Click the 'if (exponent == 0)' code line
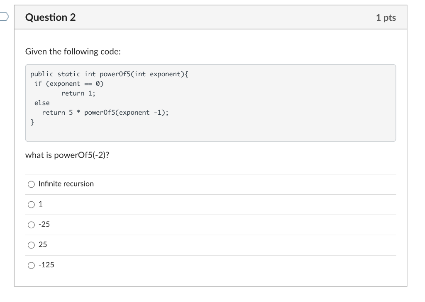The width and height of the screenshot is (425, 302). tap(69, 84)
